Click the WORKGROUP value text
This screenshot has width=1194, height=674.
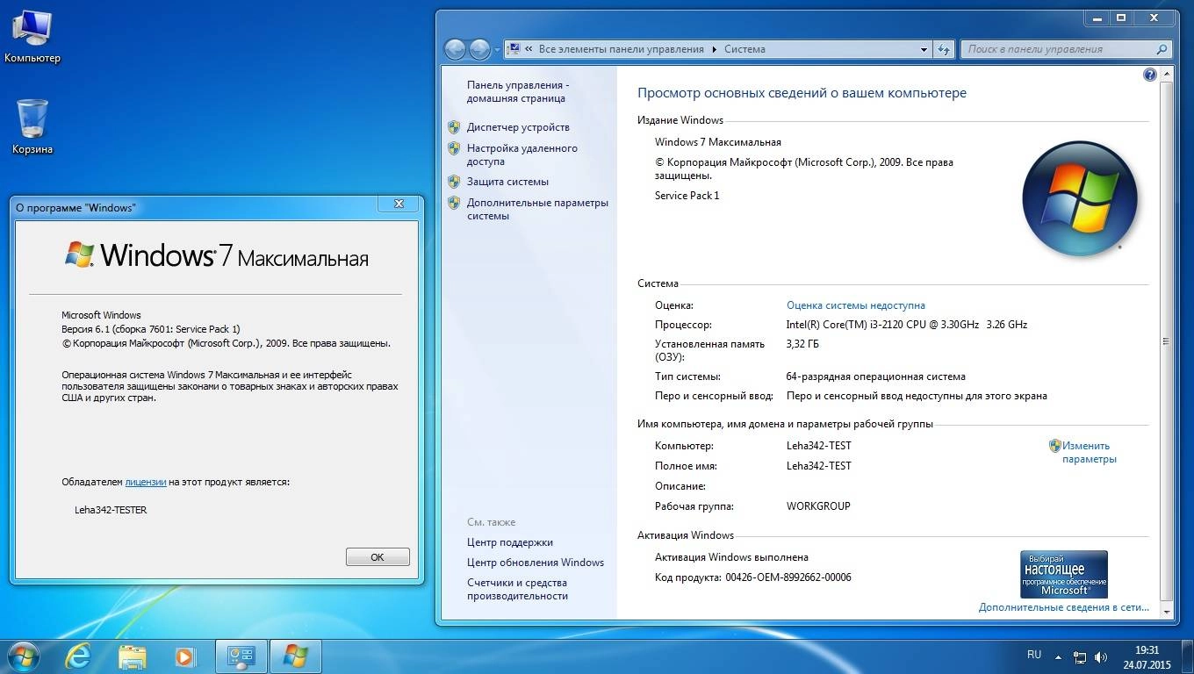click(818, 506)
